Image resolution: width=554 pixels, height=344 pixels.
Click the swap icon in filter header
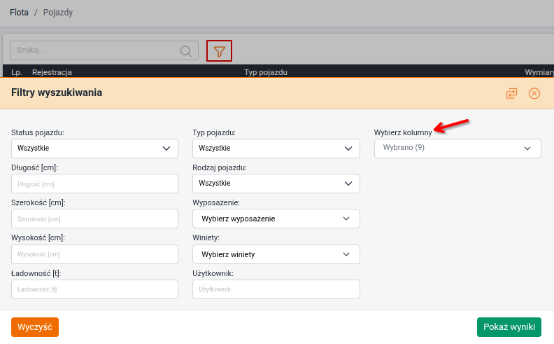click(512, 93)
